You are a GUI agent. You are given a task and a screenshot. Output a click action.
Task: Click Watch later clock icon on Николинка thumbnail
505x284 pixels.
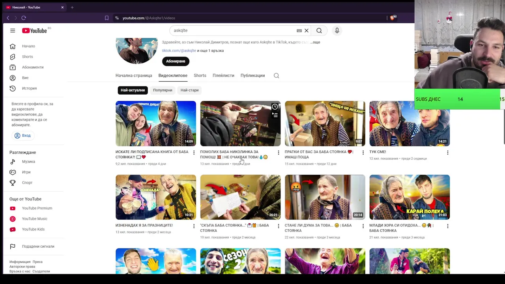pos(275,107)
